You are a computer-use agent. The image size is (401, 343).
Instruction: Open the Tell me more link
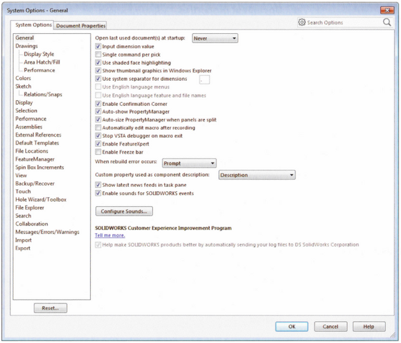110,235
